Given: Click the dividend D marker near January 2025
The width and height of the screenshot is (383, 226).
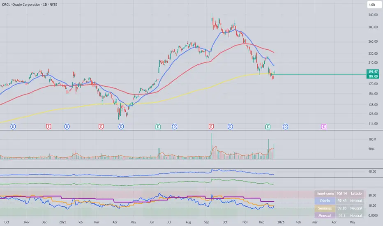Looking at the screenshot, I should tap(67, 127).
